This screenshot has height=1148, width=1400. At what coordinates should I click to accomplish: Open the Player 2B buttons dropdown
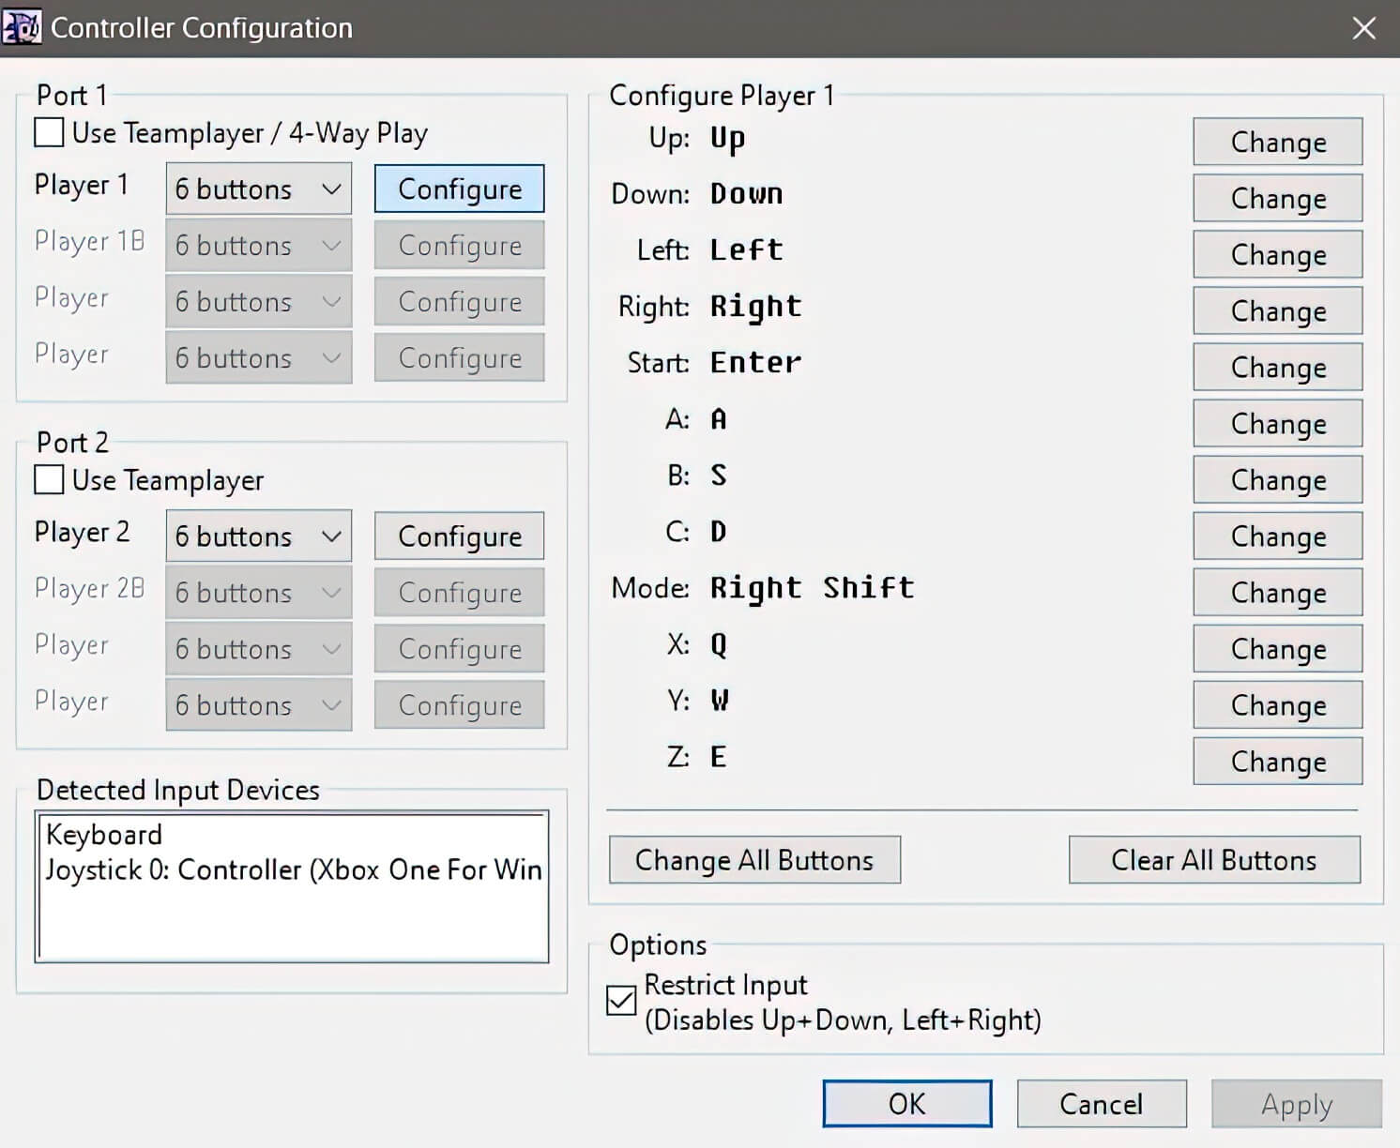tap(259, 592)
